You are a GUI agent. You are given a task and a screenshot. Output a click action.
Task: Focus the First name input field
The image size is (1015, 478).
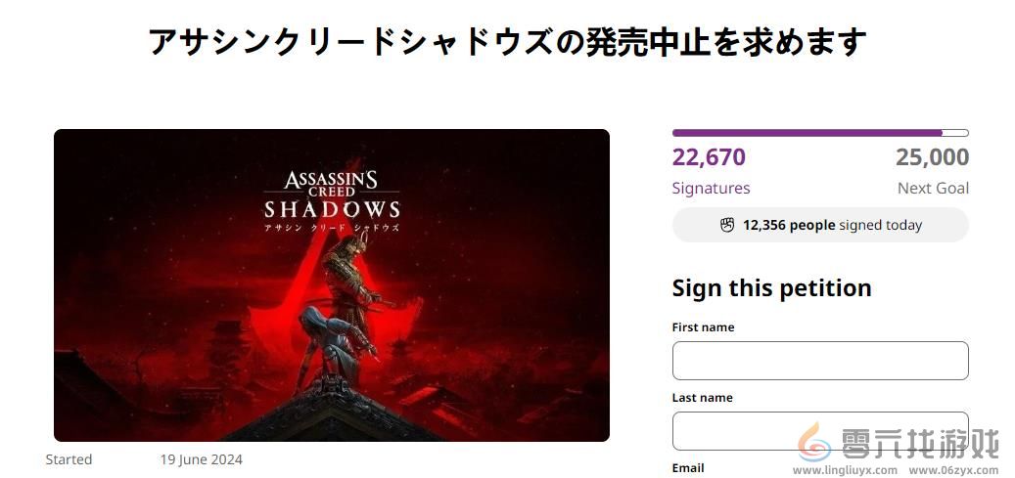click(819, 361)
